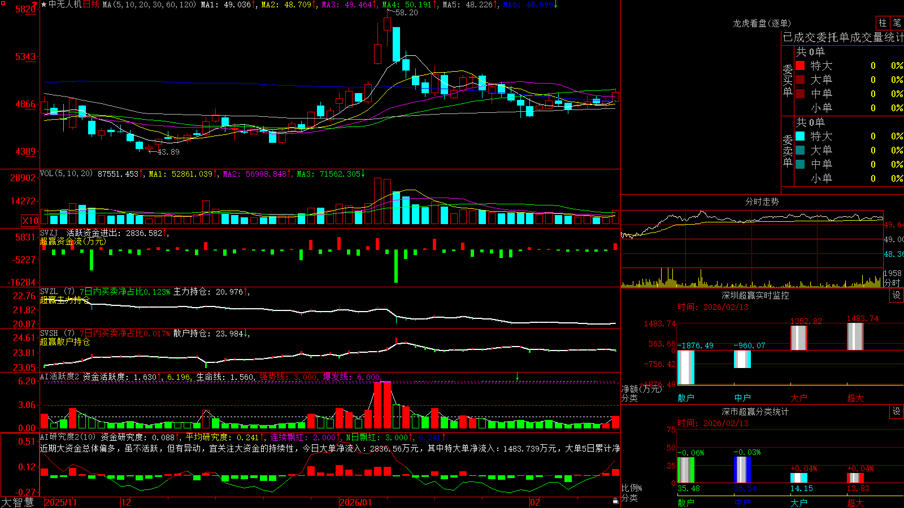The width and height of the screenshot is (904, 508).
Task: Click the 散户持仓: 23.984 value
Action: (x=208, y=334)
